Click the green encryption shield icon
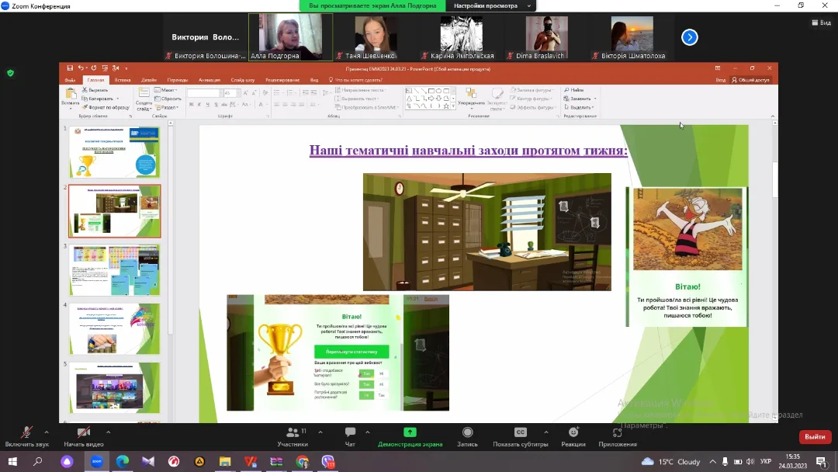This screenshot has height=472, width=838. click(x=10, y=73)
